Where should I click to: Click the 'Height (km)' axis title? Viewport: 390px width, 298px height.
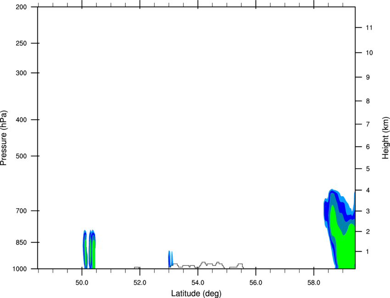point(385,138)
